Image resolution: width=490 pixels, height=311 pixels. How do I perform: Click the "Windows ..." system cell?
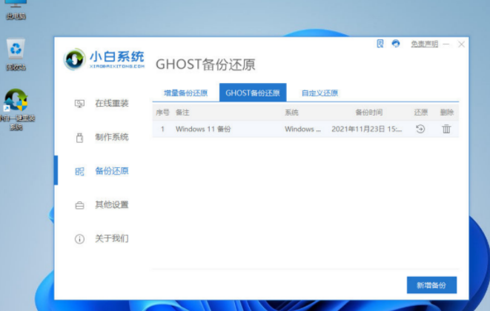coord(302,129)
